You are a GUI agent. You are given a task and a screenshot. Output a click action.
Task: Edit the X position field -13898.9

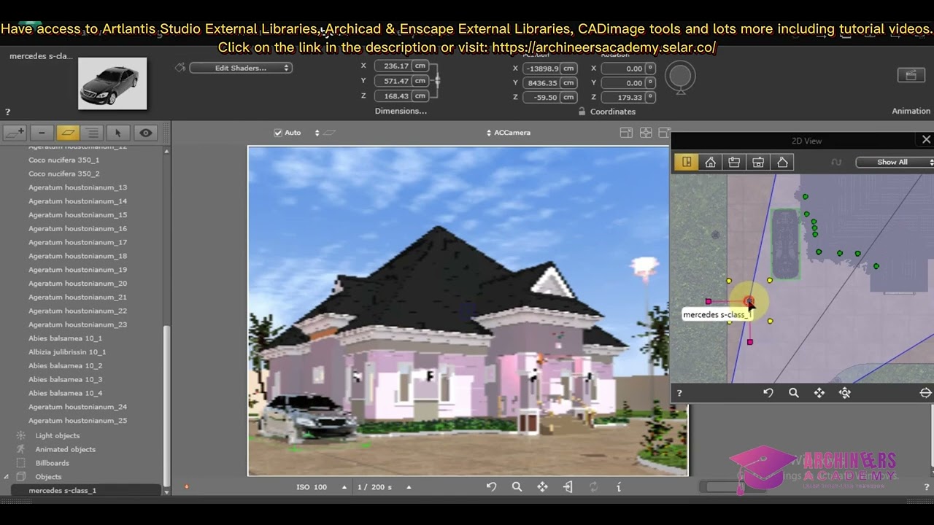[x=549, y=69]
